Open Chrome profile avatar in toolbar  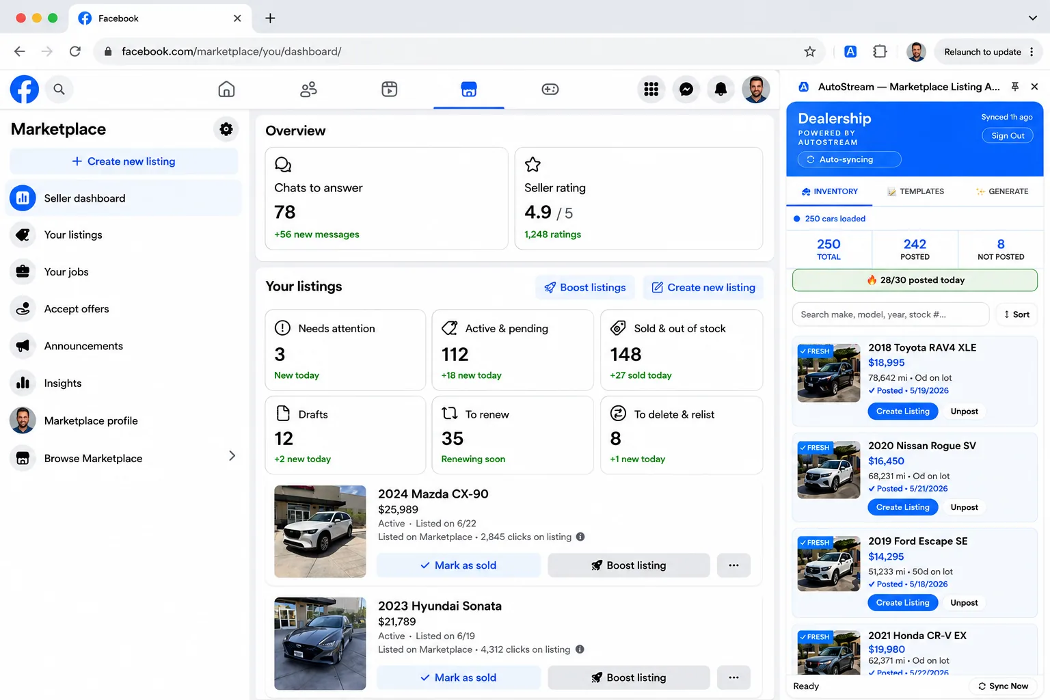[x=916, y=51]
